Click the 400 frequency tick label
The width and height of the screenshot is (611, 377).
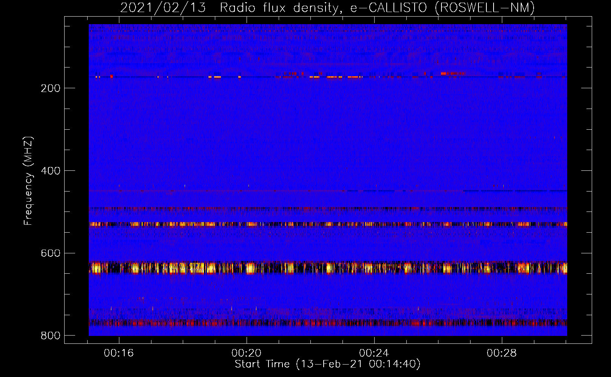[51, 171]
